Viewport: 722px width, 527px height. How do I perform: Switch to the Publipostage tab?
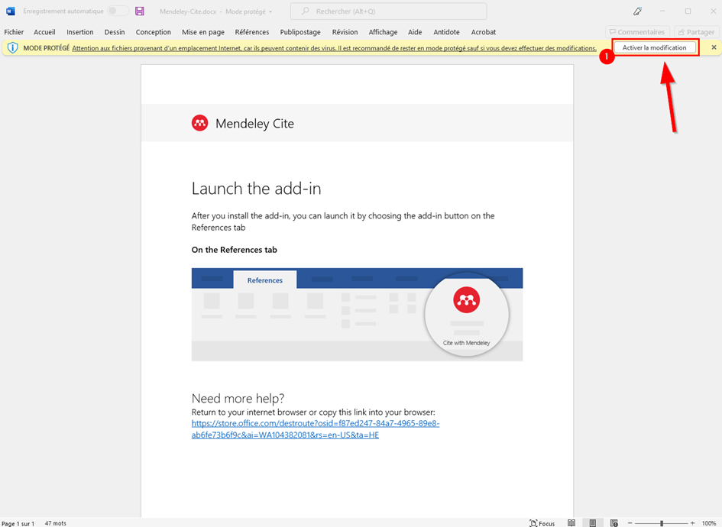(x=300, y=32)
